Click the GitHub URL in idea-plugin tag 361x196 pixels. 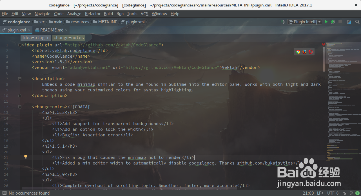coord(113,45)
